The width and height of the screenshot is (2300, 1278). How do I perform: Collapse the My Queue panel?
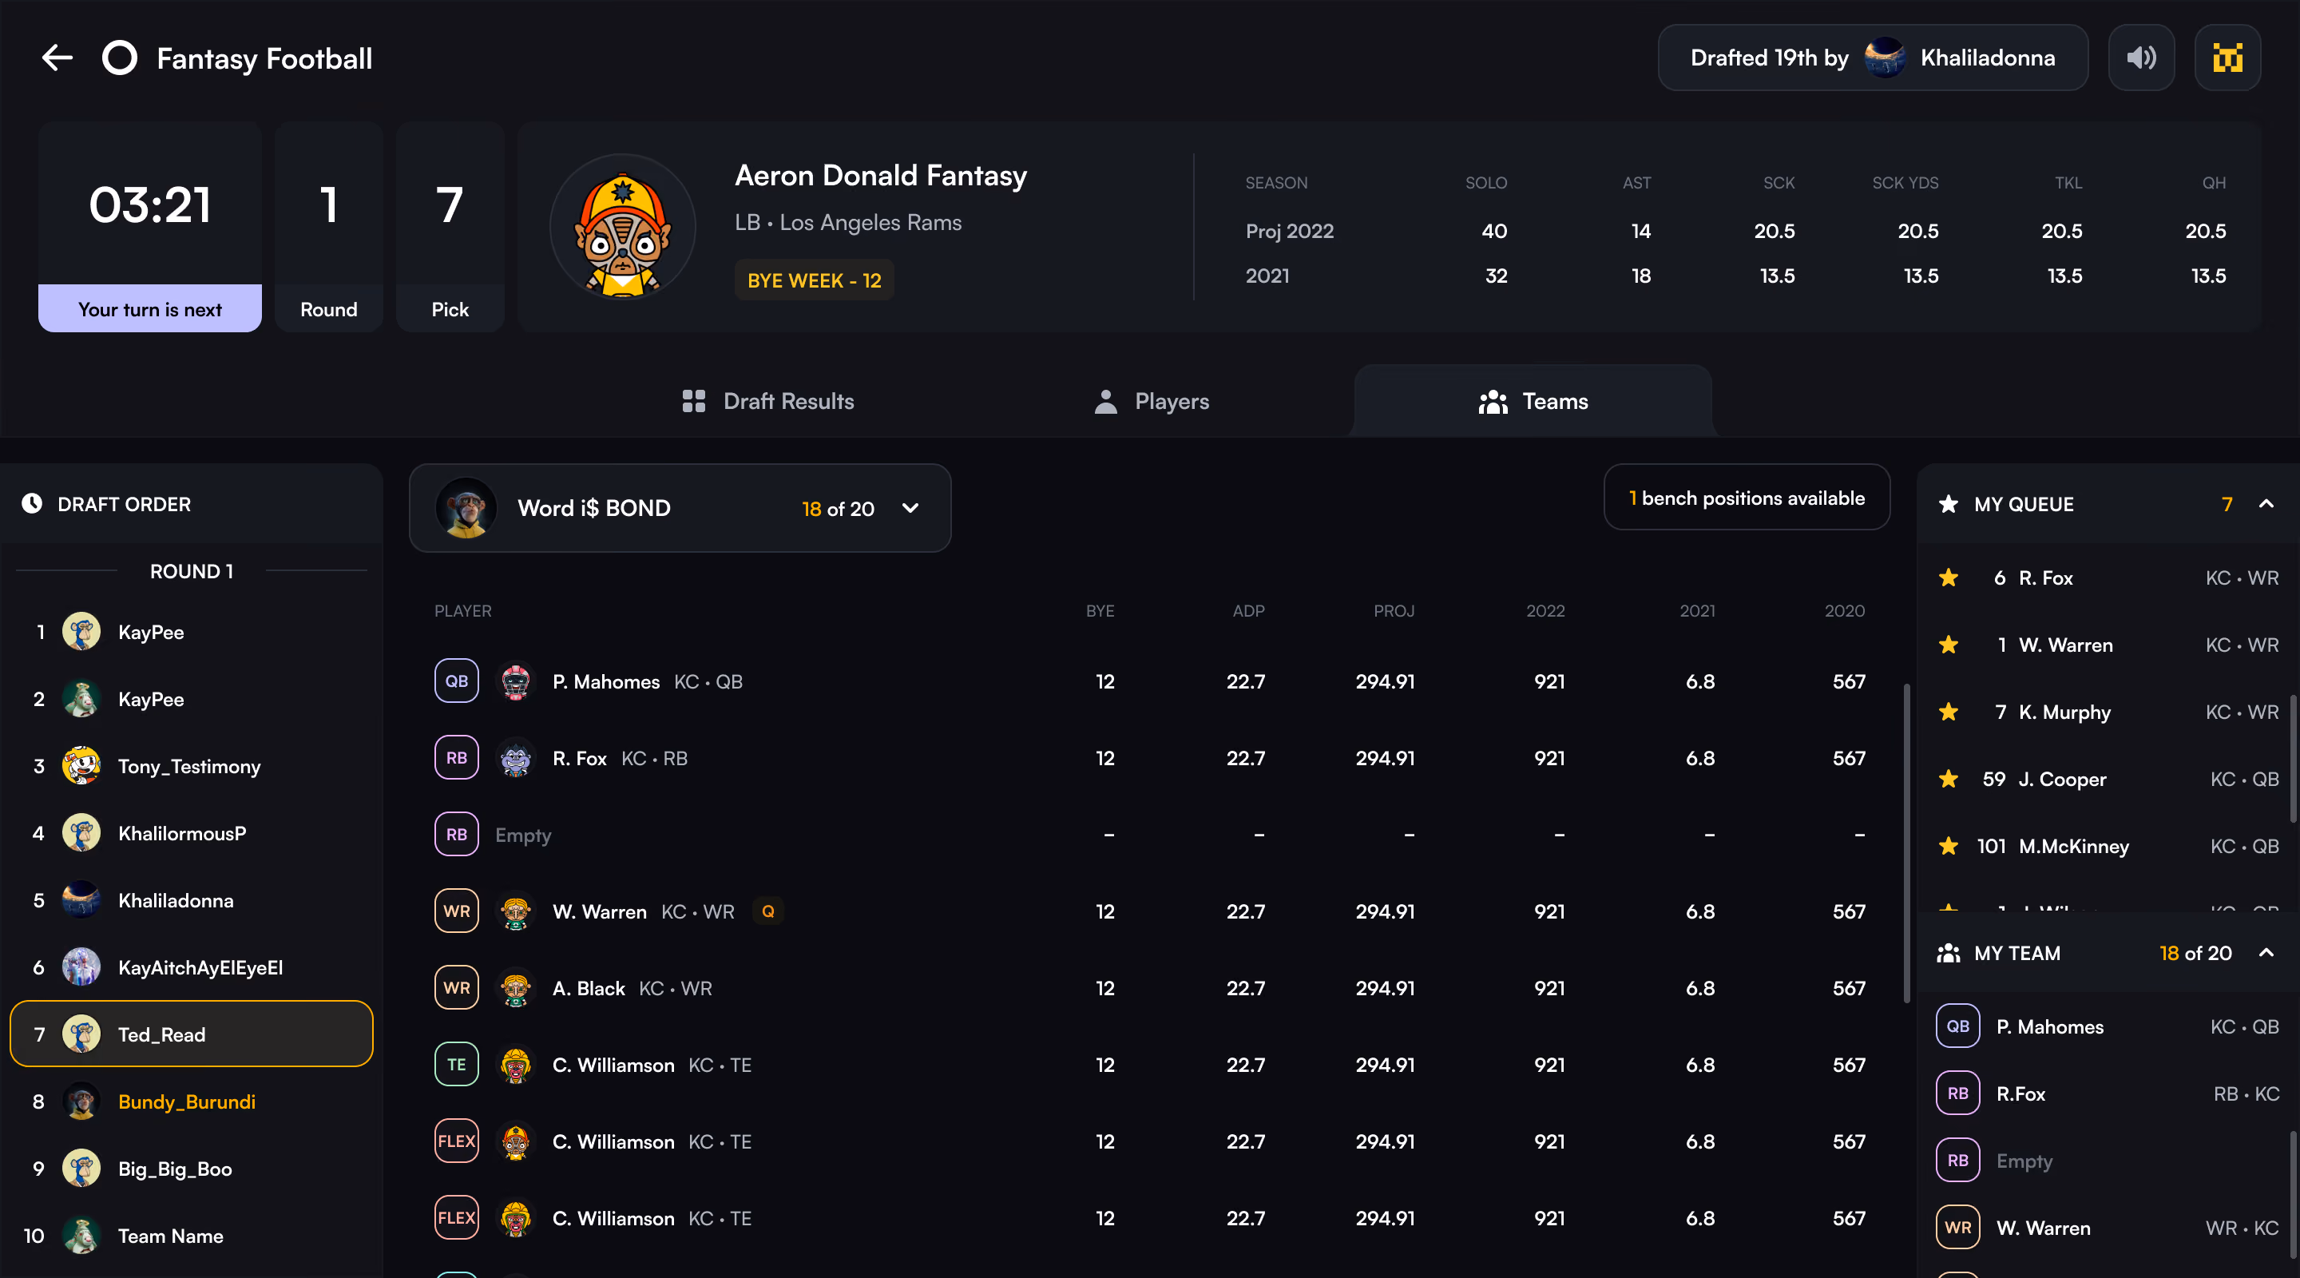tap(2265, 504)
